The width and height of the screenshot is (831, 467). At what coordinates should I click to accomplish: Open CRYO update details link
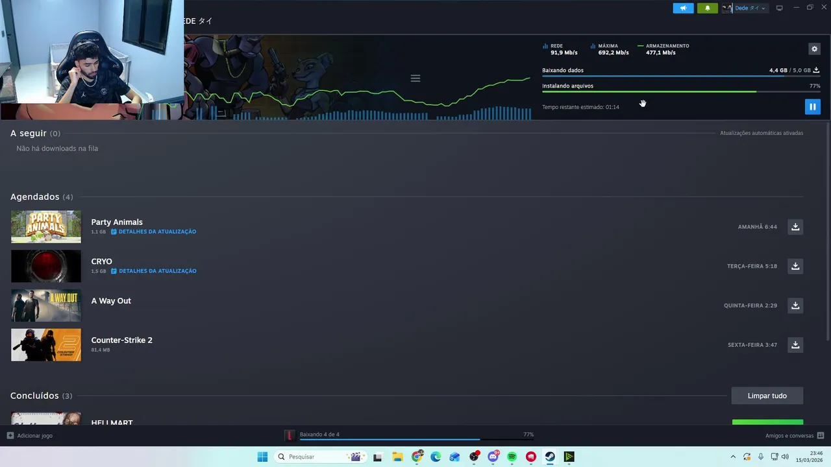click(153, 271)
